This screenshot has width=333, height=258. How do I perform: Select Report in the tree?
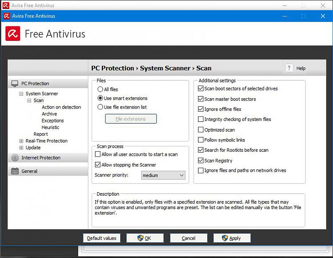click(41, 134)
